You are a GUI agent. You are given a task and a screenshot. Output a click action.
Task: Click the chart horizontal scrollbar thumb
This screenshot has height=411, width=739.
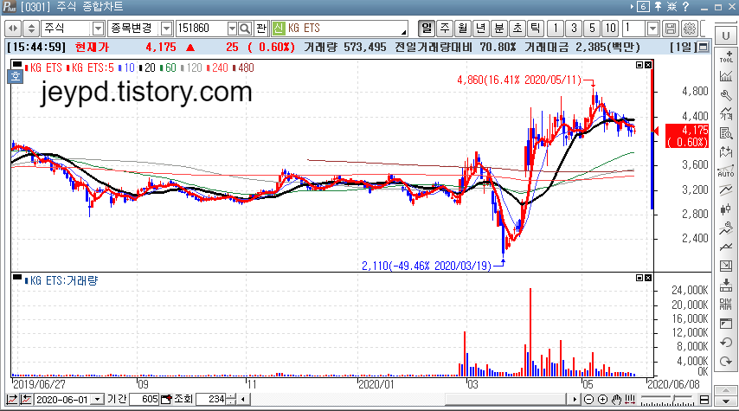pos(505,400)
